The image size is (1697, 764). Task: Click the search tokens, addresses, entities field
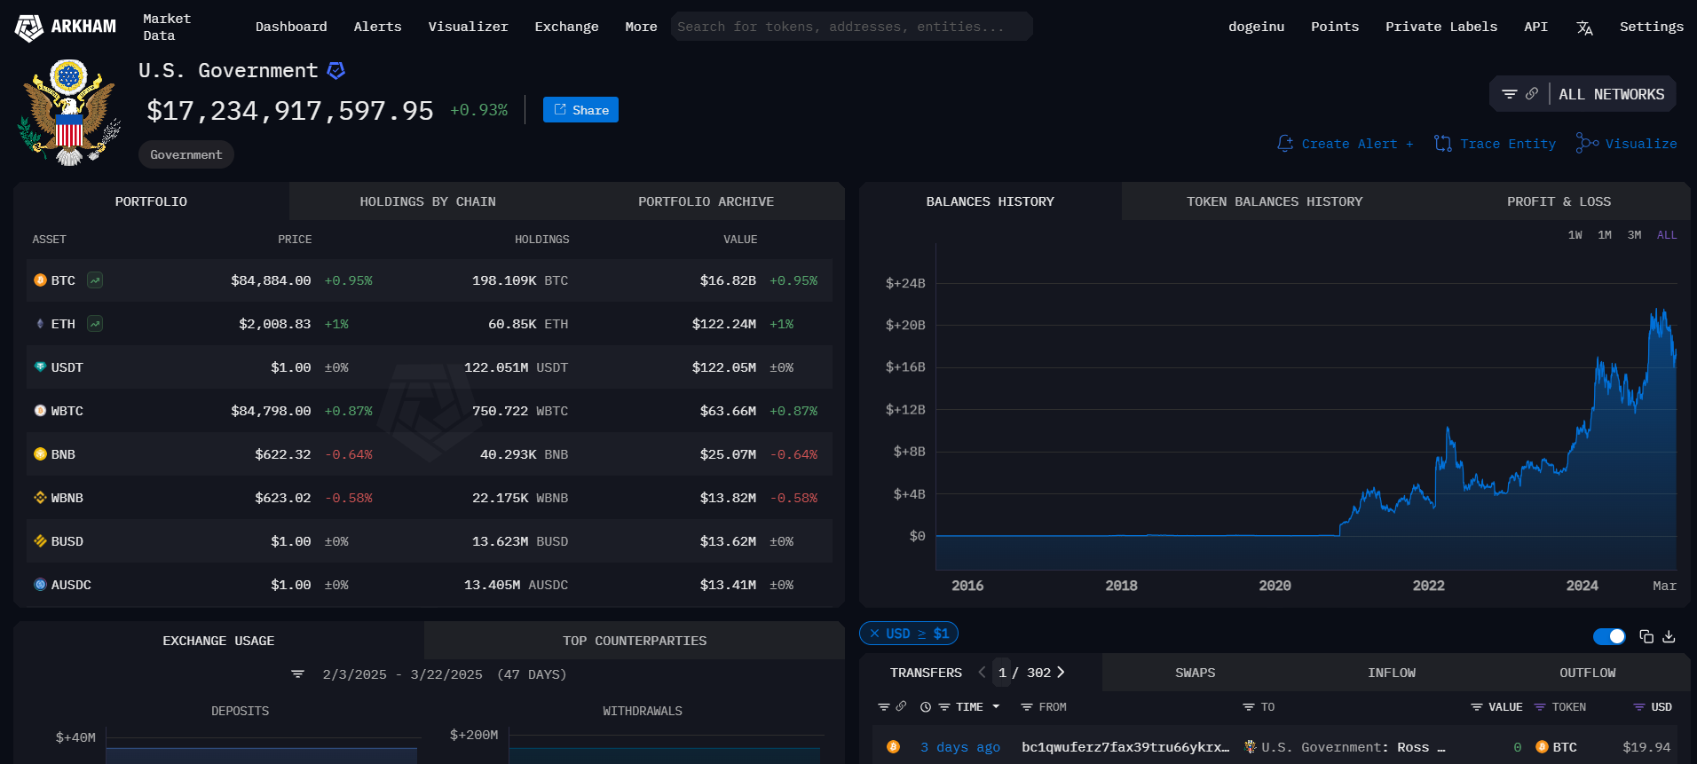[x=852, y=27]
